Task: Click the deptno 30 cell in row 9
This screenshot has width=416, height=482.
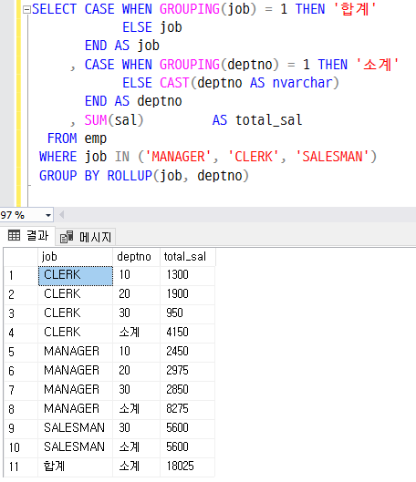Action: (136, 428)
